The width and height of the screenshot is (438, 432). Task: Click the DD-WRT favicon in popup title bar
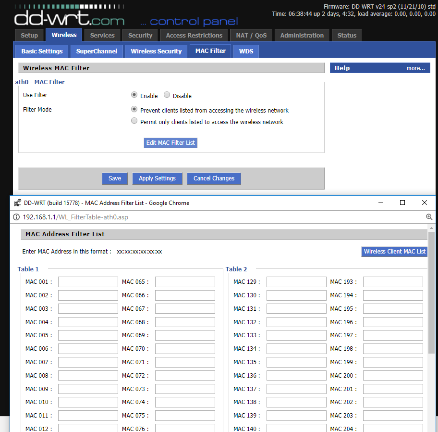click(17, 203)
